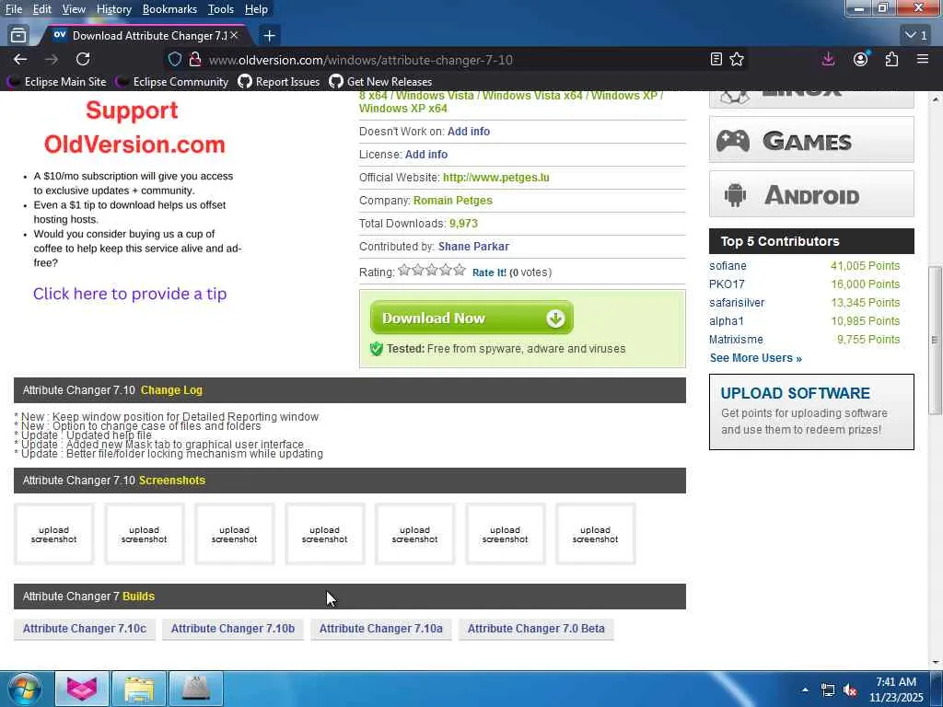Open the extensions puzzle icon
The height and width of the screenshot is (707, 943).
(891, 60)
